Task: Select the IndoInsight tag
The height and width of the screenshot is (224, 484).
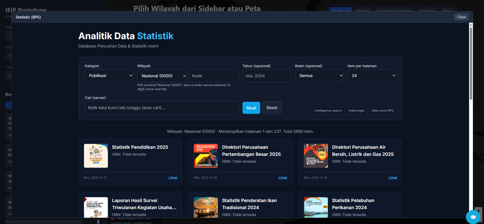Action: [x=356, y=111]
